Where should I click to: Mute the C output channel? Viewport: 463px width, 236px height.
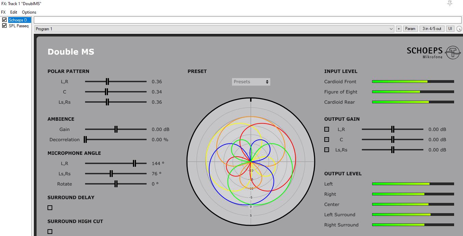(x=327, y=139)
